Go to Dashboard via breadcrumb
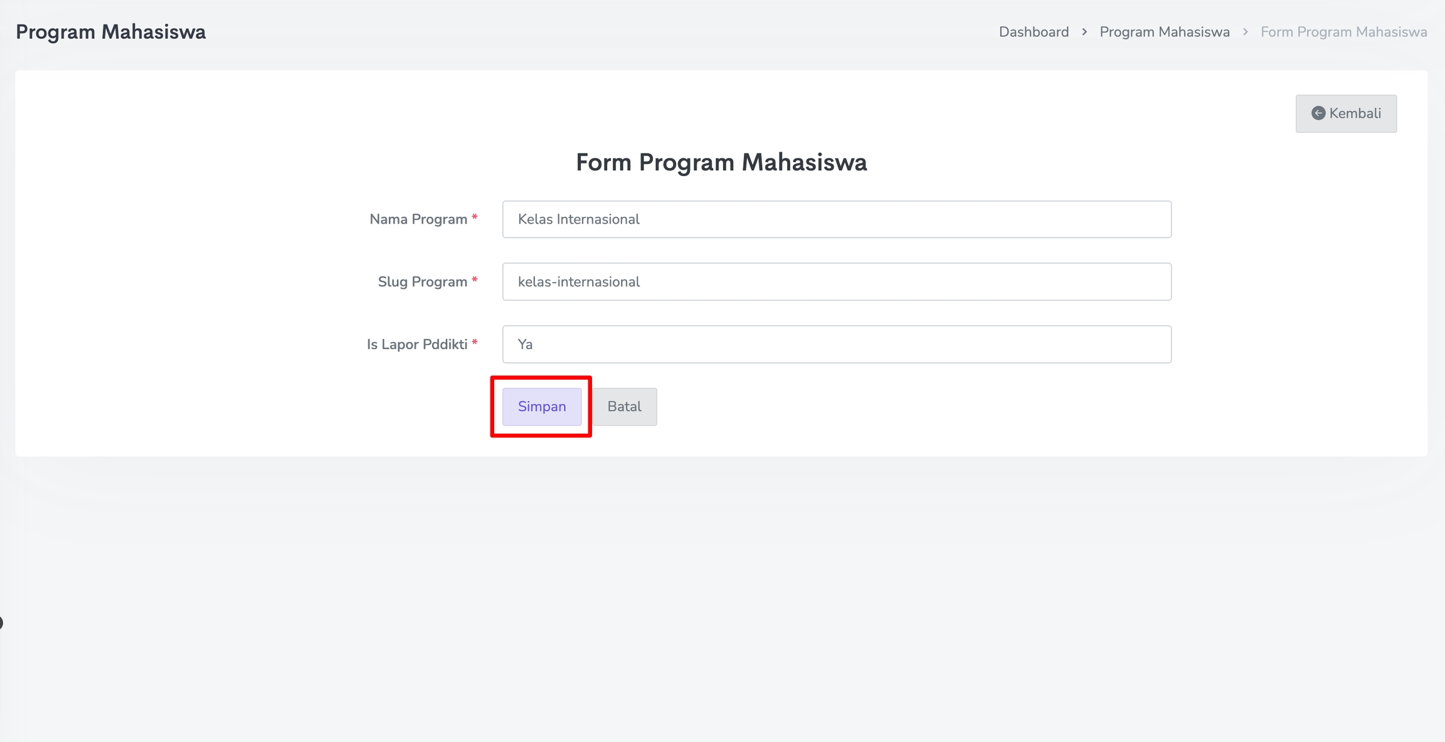The image size is (1445, 742). click(x=1034, y=32)
